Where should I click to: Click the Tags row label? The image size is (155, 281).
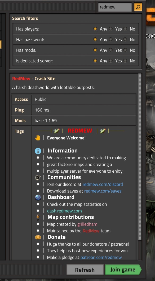[19, 131]
